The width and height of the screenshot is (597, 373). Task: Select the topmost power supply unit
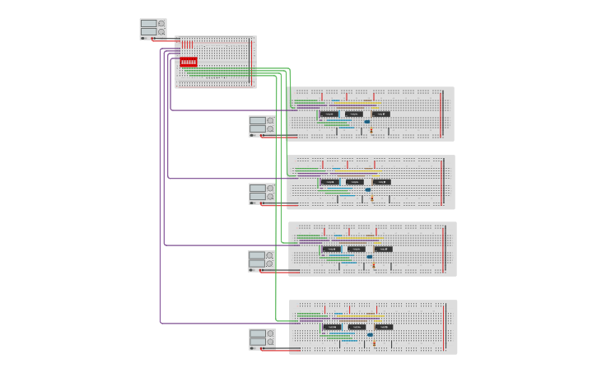pos(153,29)
